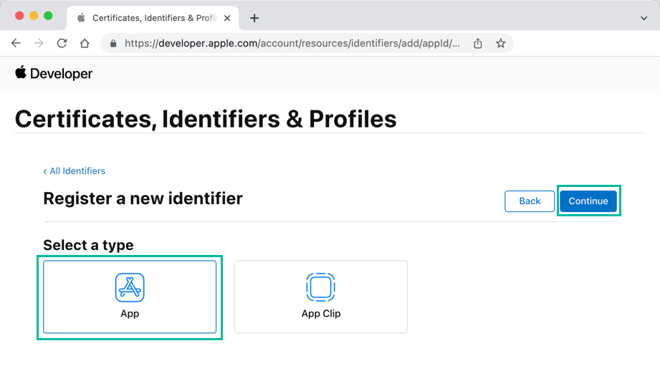View site info via the lock icon

113,44
